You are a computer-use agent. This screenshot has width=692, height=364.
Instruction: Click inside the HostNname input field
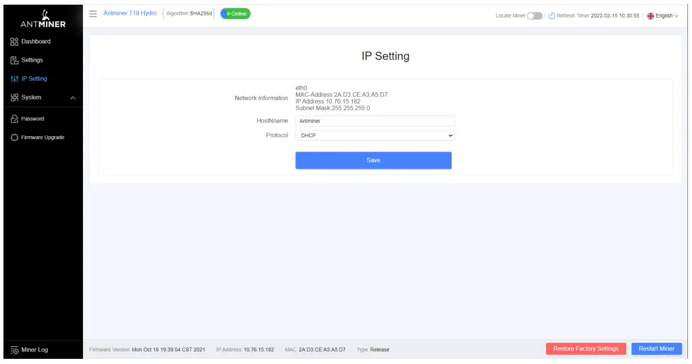(375, 121)
